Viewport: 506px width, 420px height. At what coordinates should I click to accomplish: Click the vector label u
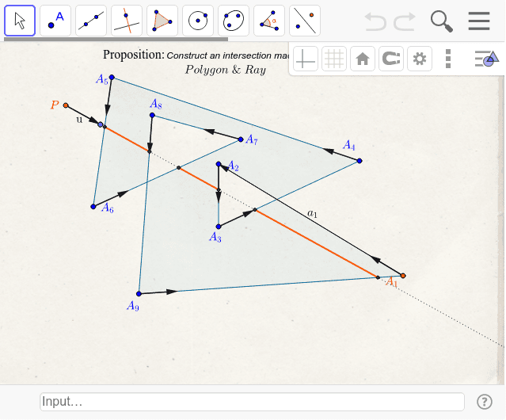[x=79, y=120]
